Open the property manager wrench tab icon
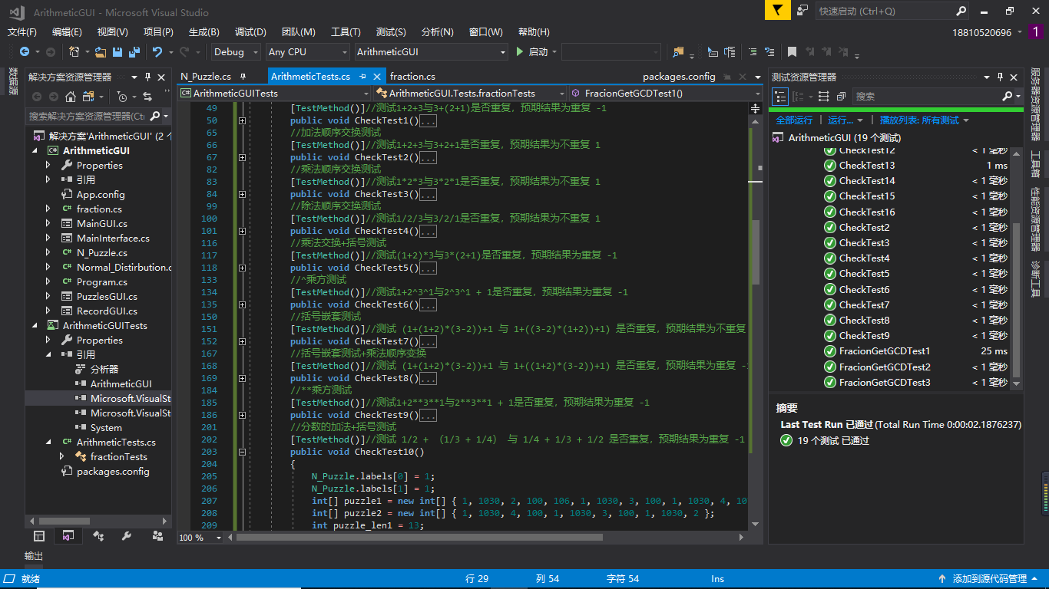The image size is (1049, 589). [x=127, y=536]
